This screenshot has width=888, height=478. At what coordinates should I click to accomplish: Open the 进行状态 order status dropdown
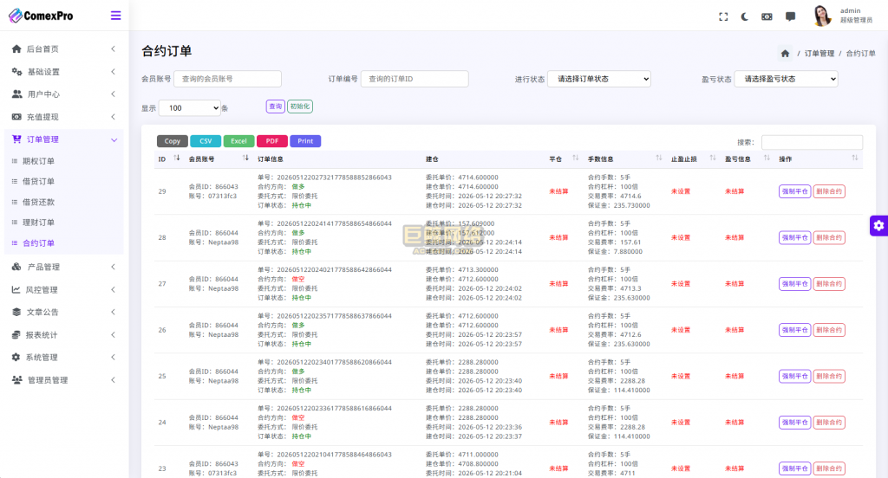coord(598,79)
